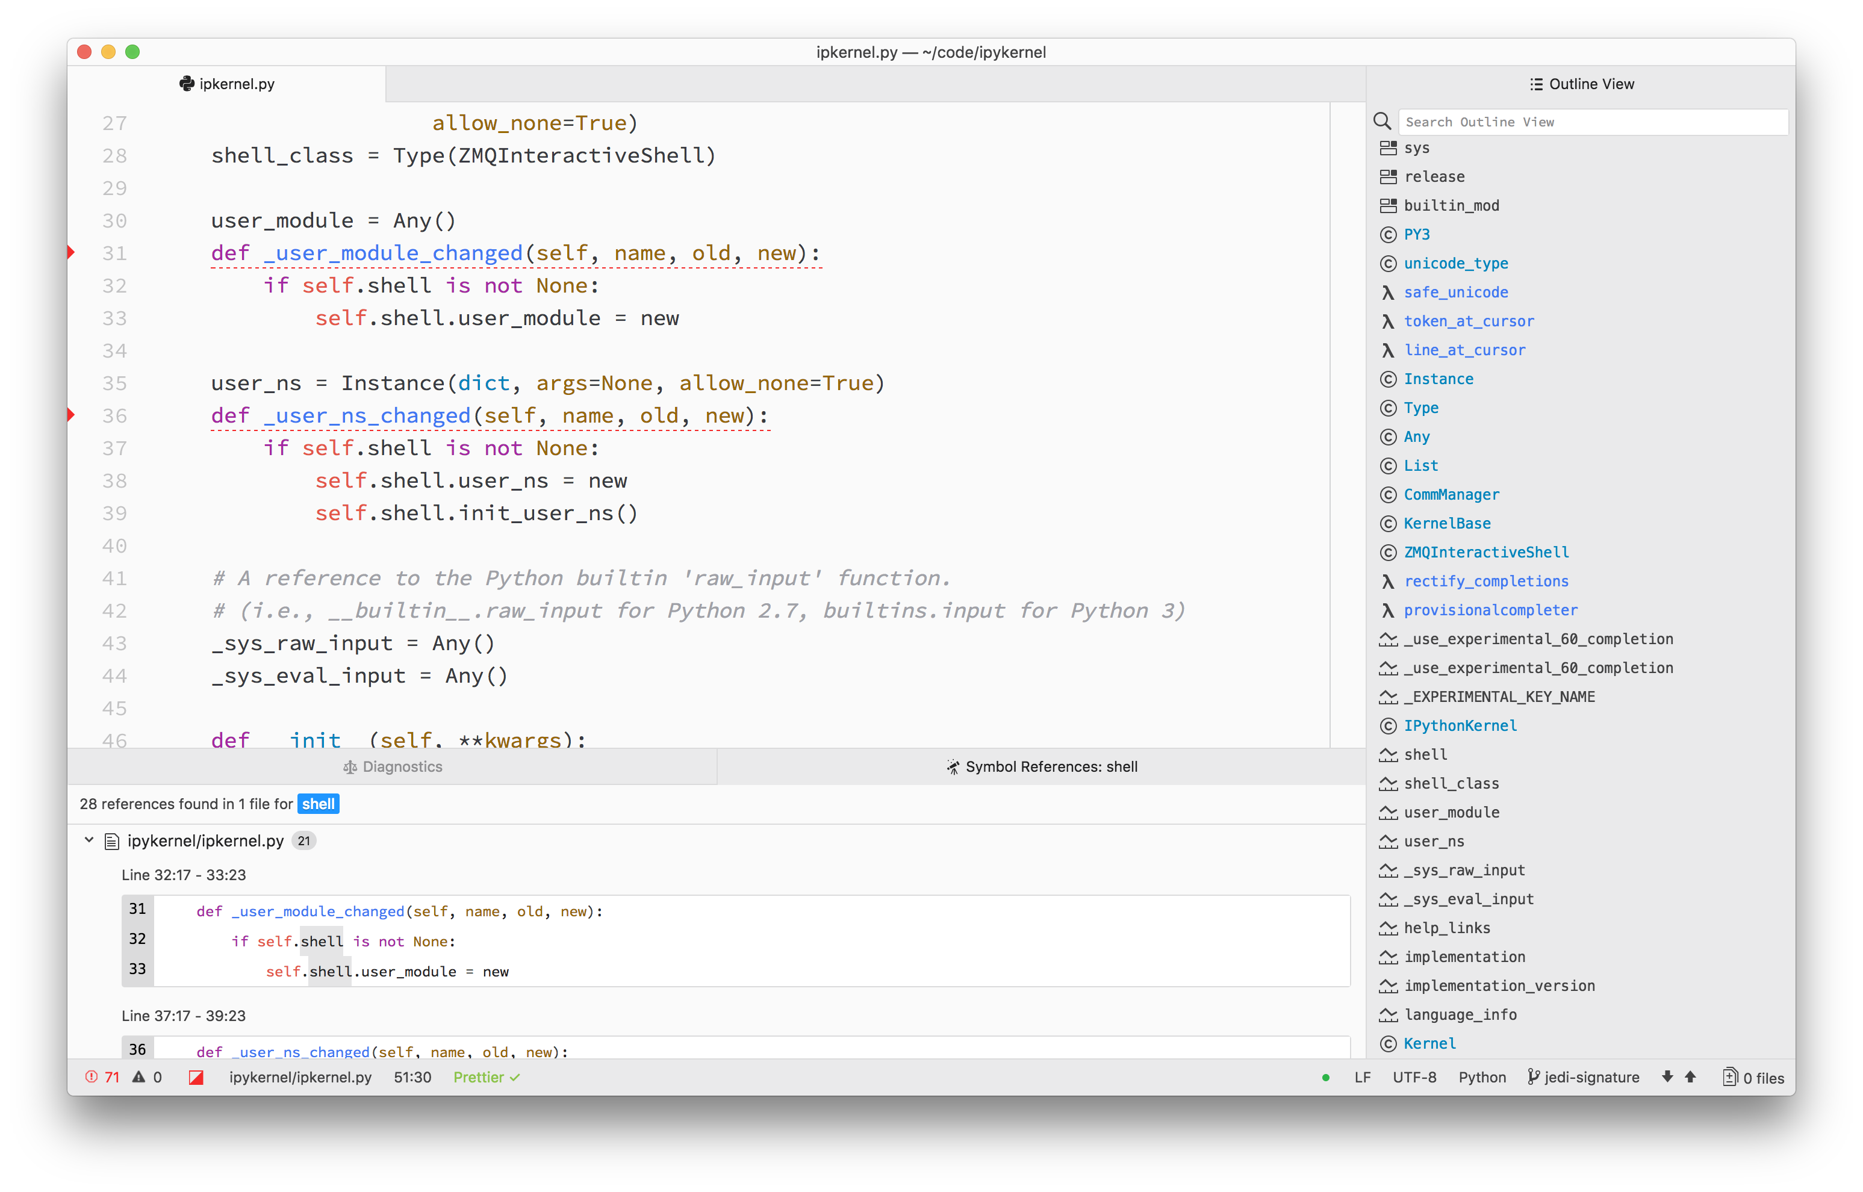1863x1192 pixels.
Task: Click the warning count icon showing 0
Action: click(x=144, y=1076)
